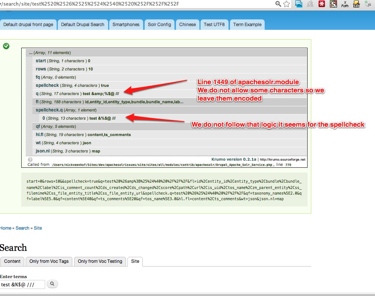This screenshot has width=375, height=296.
Task: Click the SABnzbd toolbar icon
Action: coord(356,5)
